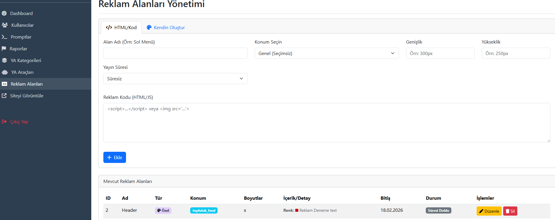
Task: Click the İşlemler column header
Action: coord(485,198)
